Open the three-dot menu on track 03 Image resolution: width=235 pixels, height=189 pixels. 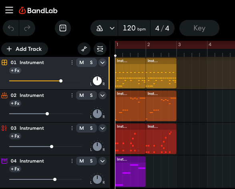(72, 128)
